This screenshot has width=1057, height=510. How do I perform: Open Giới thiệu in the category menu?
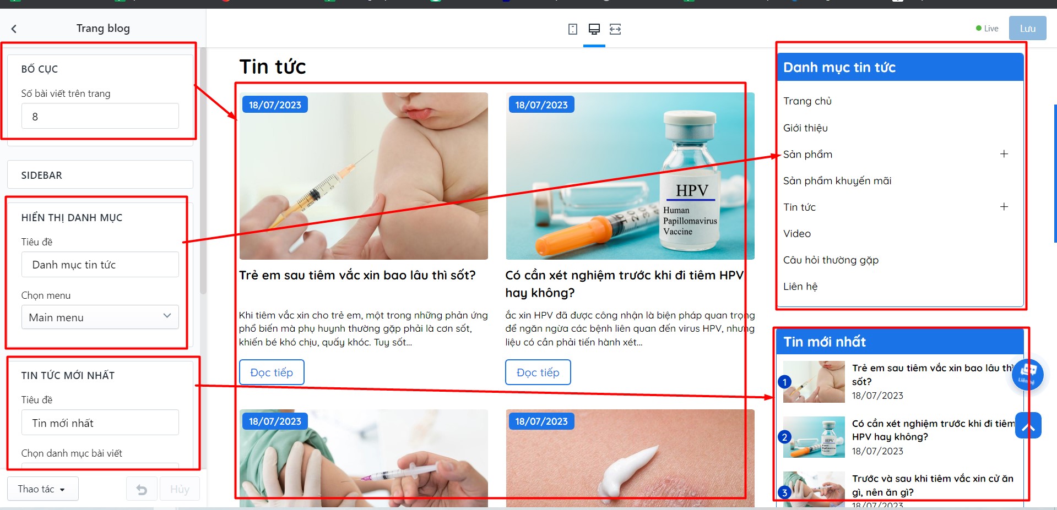[805, 128]
